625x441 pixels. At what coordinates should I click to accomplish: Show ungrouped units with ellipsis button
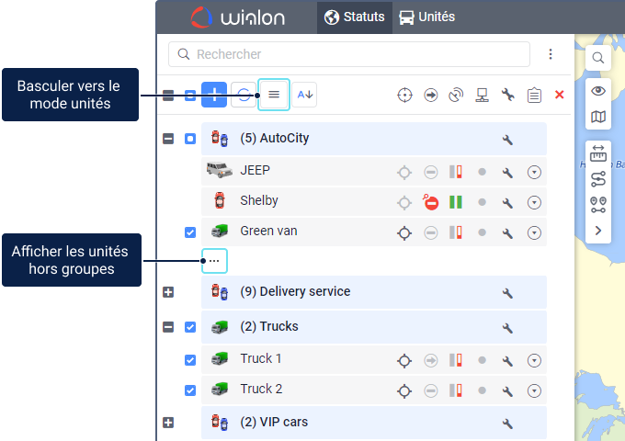click(x=214, y=261)
